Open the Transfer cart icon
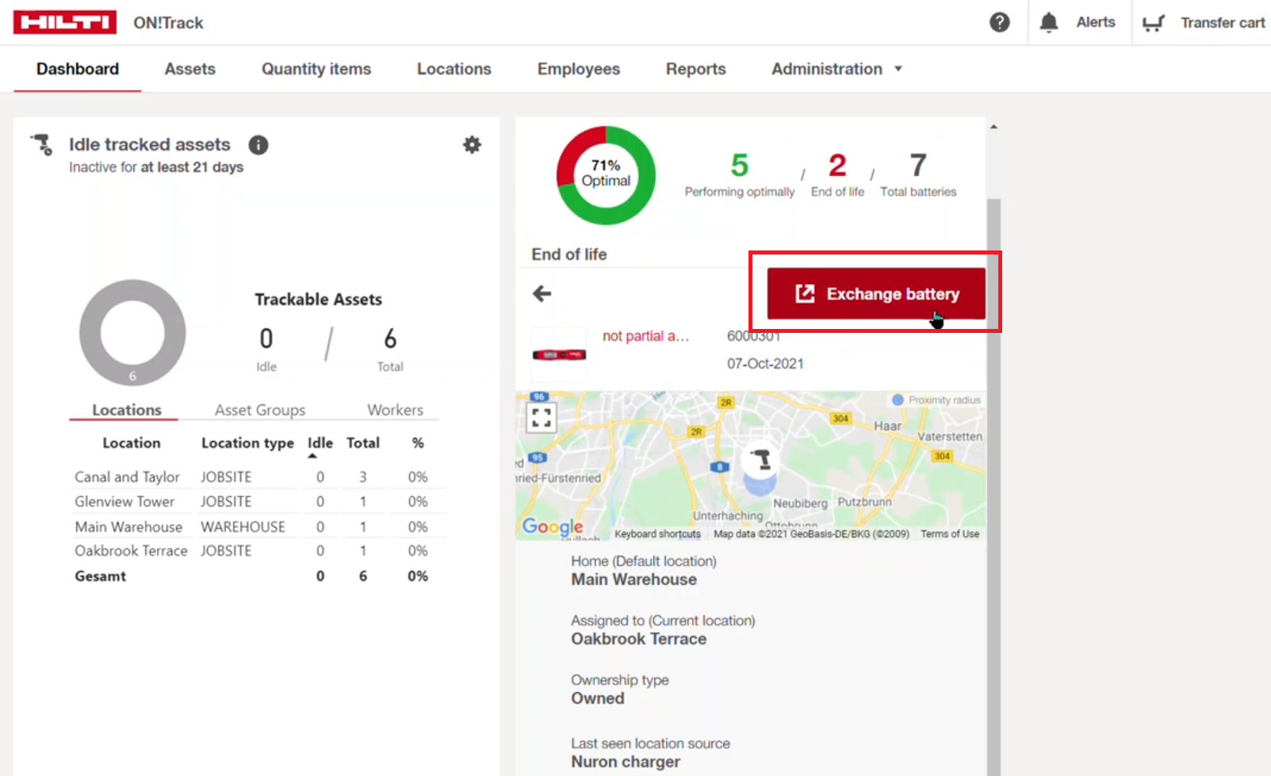The width and height of the screenshot is (1271, 776). [1154, 23]
